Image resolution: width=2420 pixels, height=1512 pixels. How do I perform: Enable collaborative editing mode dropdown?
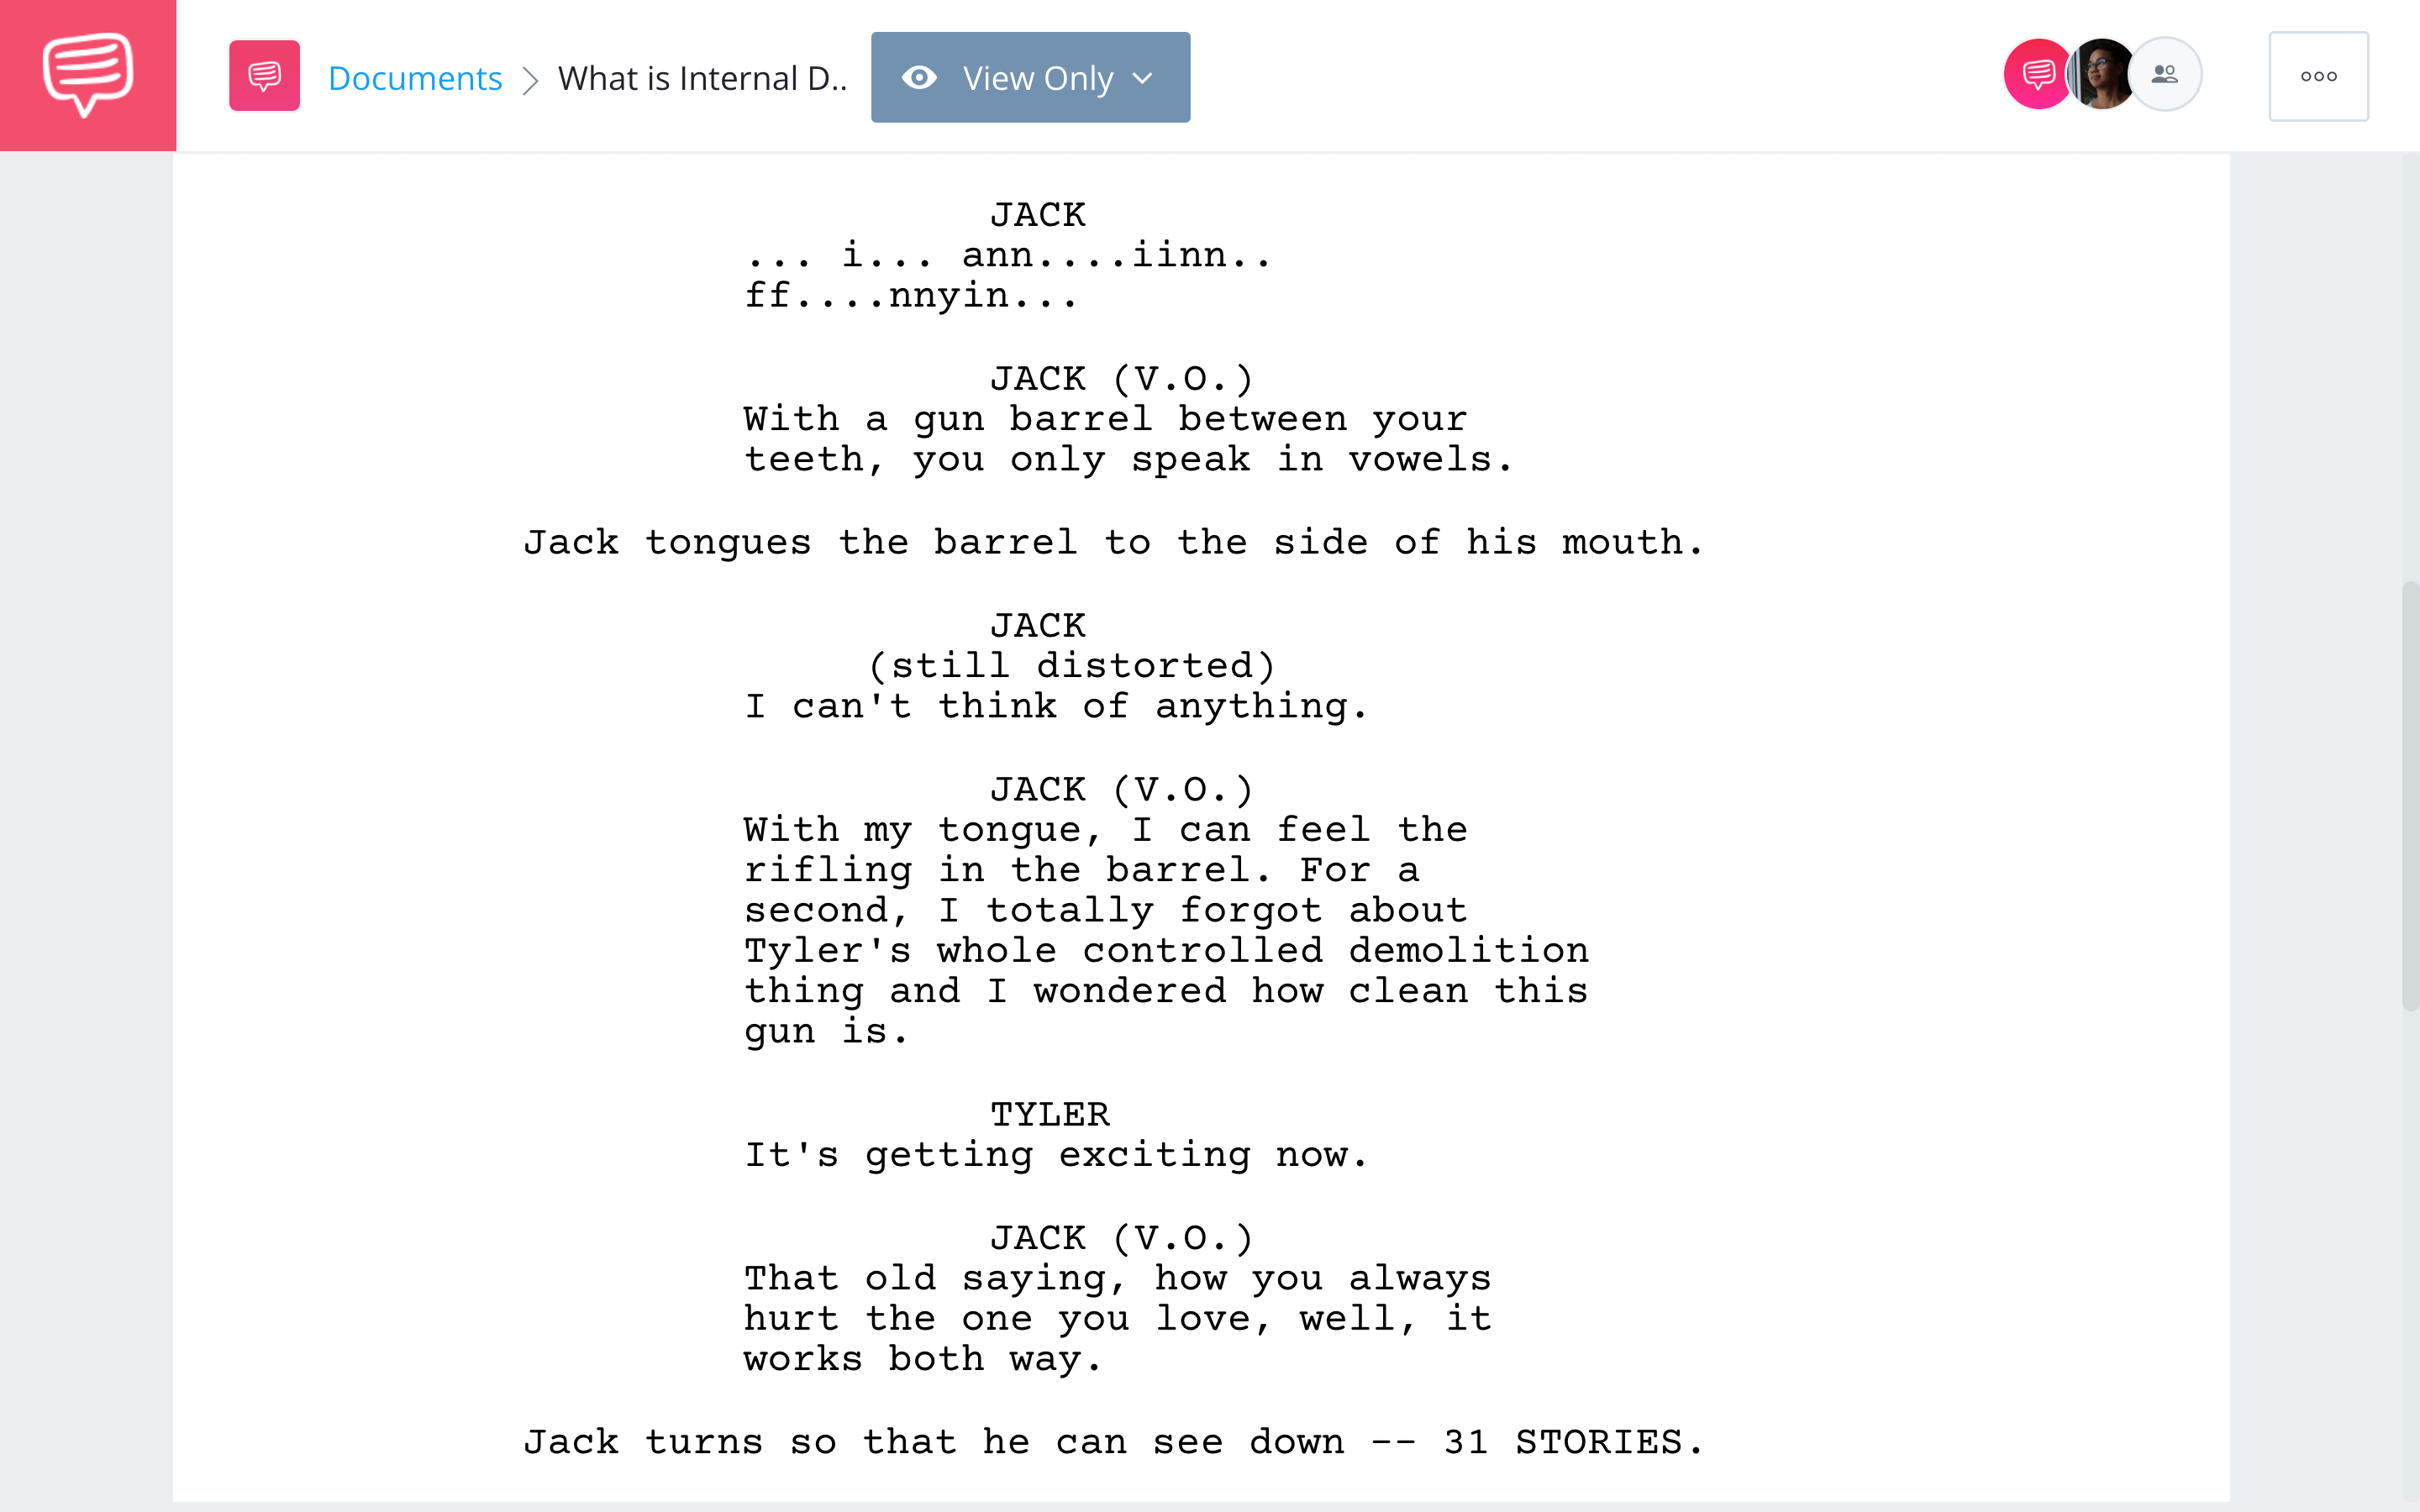[1029, 75]
